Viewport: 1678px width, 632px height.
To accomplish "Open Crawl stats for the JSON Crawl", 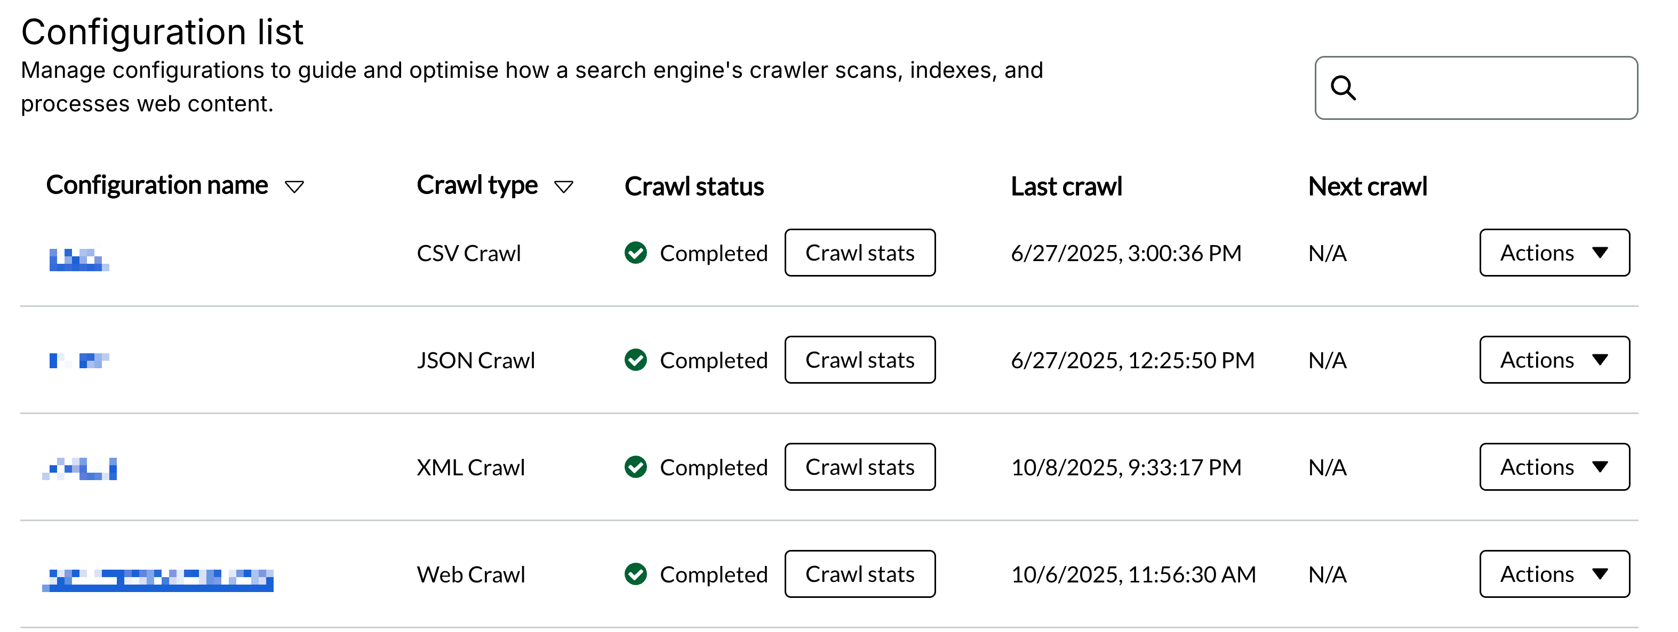I will pos(859,360).
